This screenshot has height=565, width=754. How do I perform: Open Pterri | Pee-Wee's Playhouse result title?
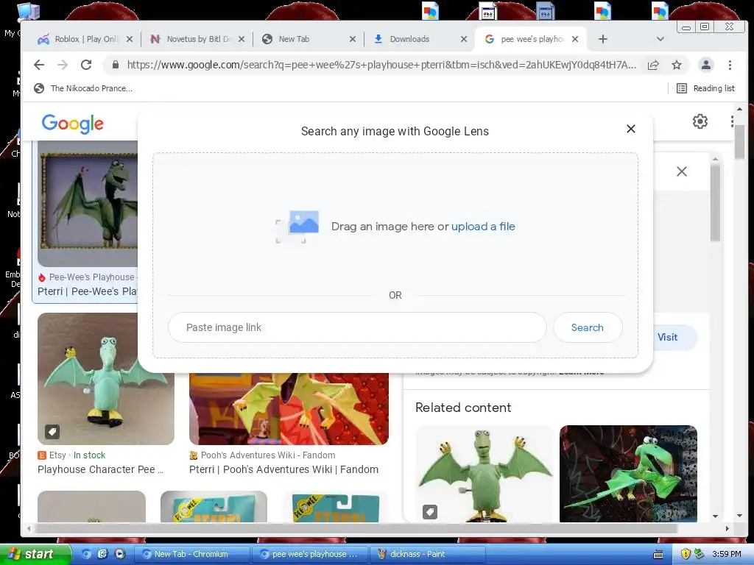click(x=88, y=291)
